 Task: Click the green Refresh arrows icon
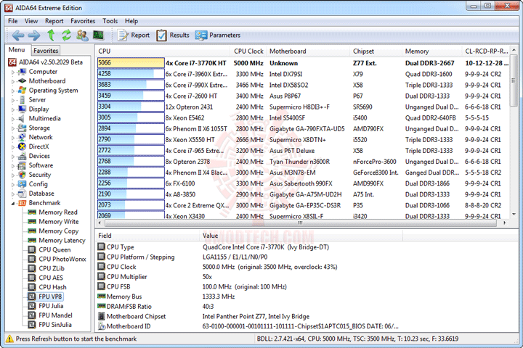[x=66, y=35]
